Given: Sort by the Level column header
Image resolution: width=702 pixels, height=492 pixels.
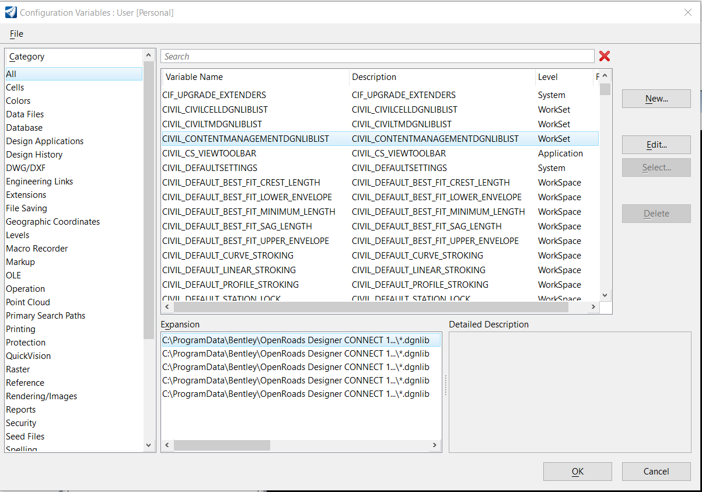Looking at the screenshot, I should tap(564, 77).
